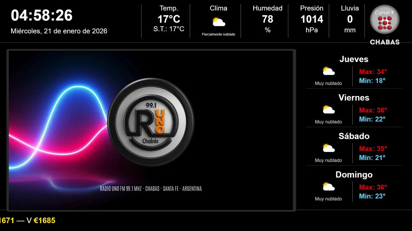The height and width of the screenshot is (231, 412).
Task: Click the Radio Uno video panel
Action: tap(151, 130)
